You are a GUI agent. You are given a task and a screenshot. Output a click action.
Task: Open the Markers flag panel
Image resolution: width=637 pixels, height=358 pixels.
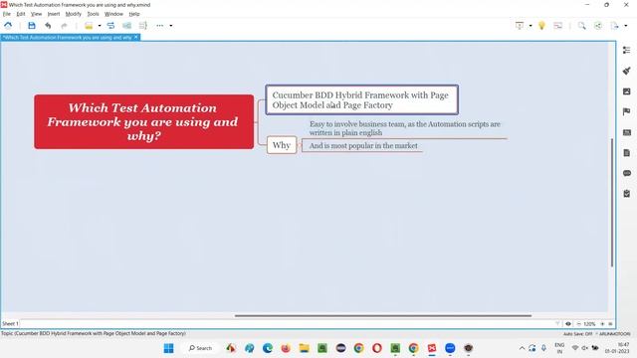pos(626,111)
